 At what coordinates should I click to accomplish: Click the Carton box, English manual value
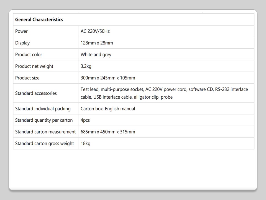pos(108,109)
